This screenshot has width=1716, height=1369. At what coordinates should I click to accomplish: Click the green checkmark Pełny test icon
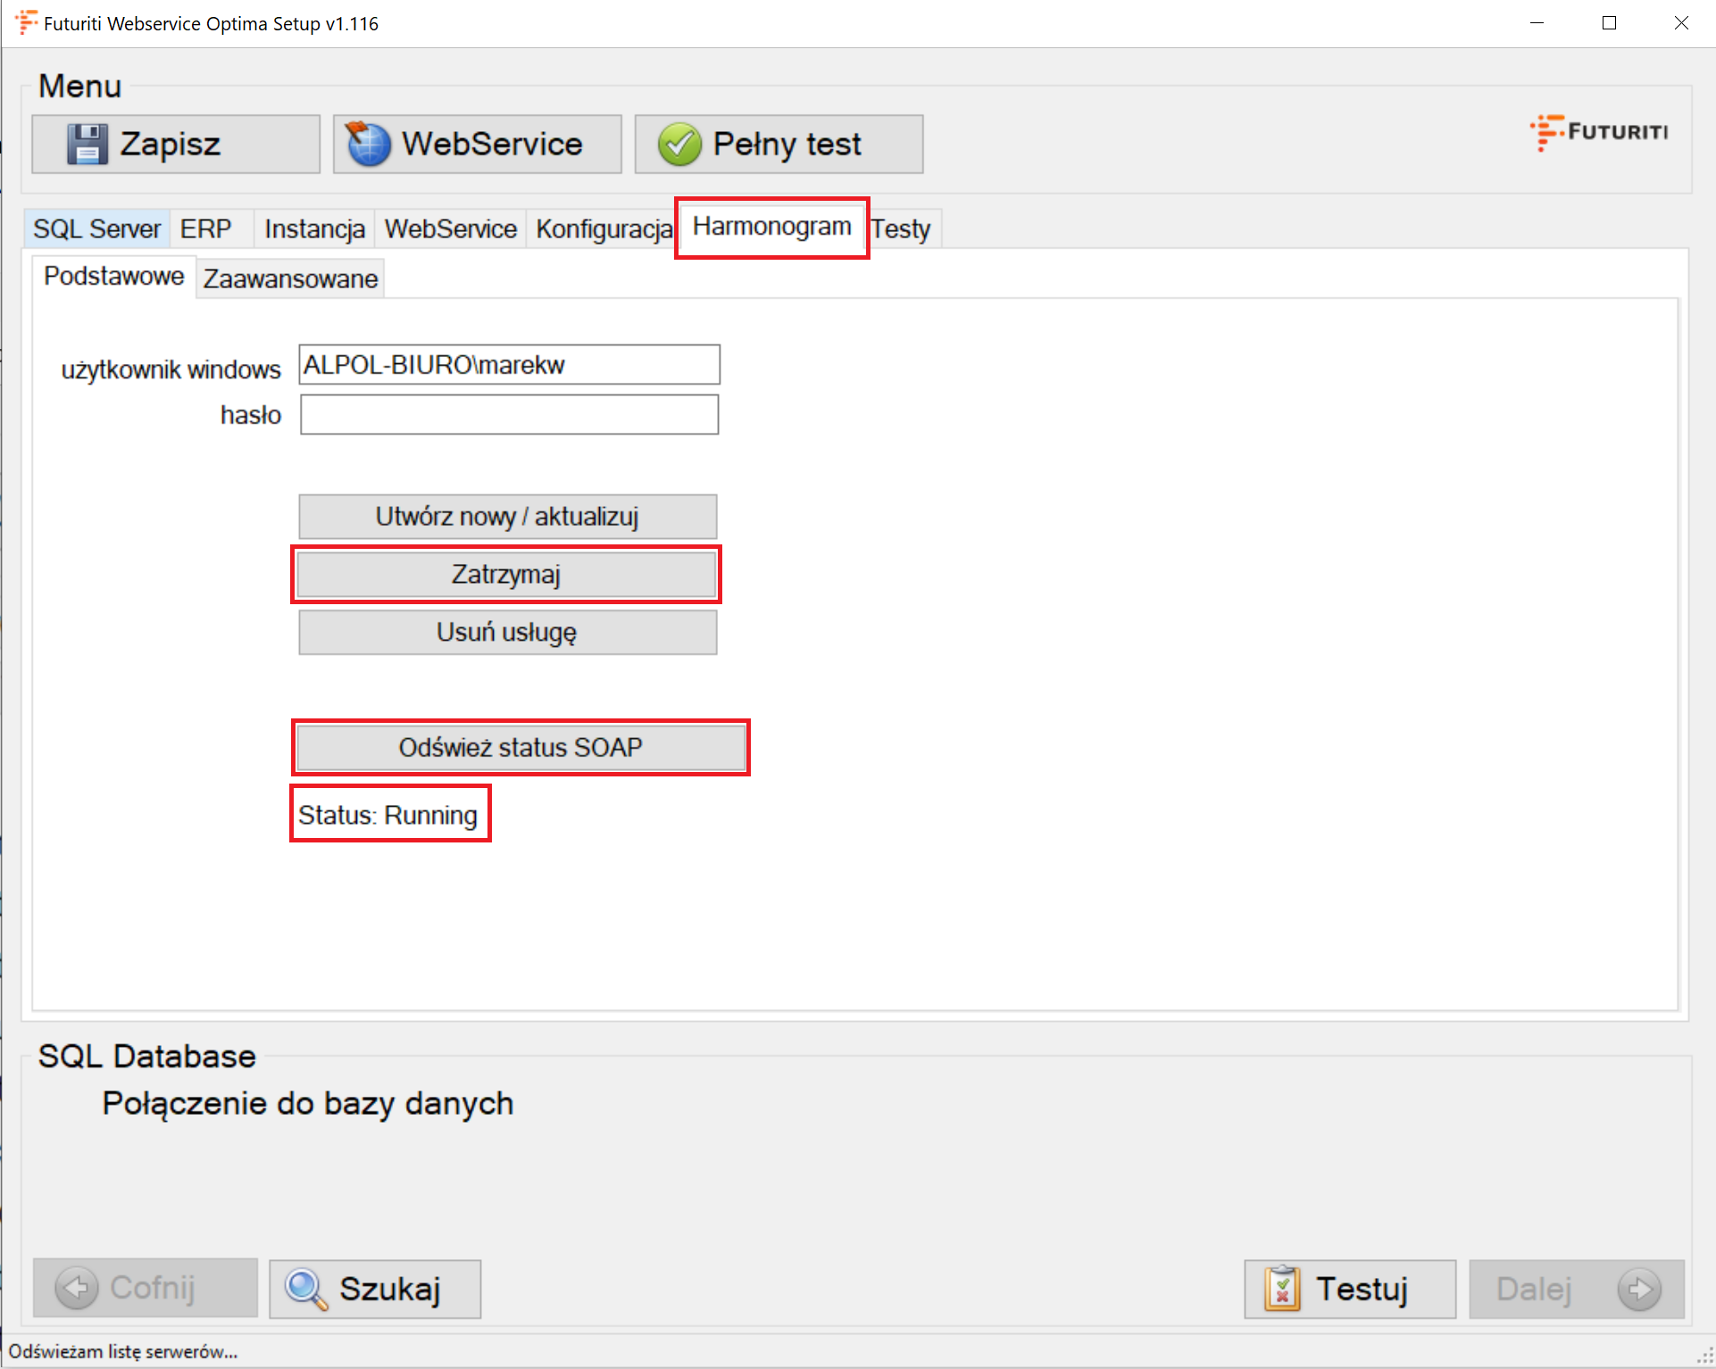click(x=679, y=144)
